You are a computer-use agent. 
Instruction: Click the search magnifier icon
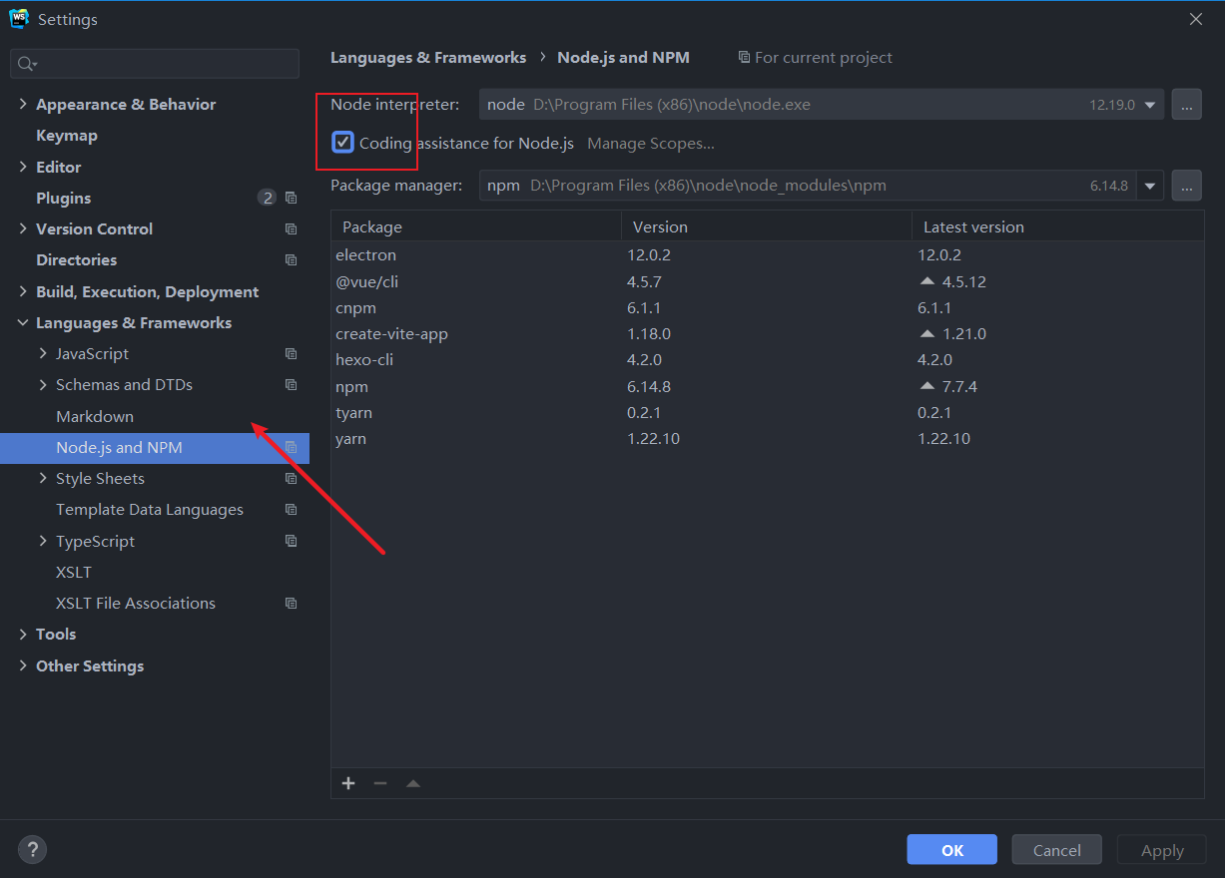(26, 64)
